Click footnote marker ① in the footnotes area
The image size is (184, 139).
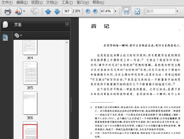(x=91, y=107)
